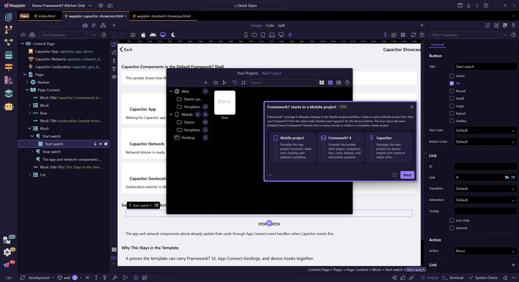Enable the Raised checkbox

point(451,113)
